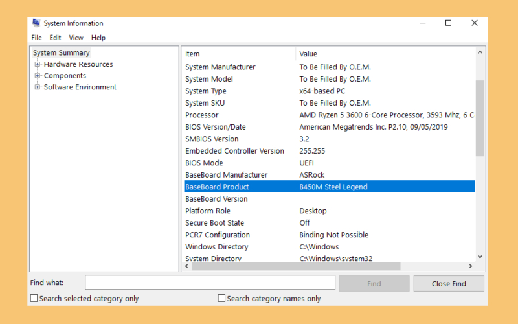The width and height of the screenshot is (518, 324).
Task: Click the horizontal scrollbar left arrow
Action: pyautogui.click(x=187, y=266)
